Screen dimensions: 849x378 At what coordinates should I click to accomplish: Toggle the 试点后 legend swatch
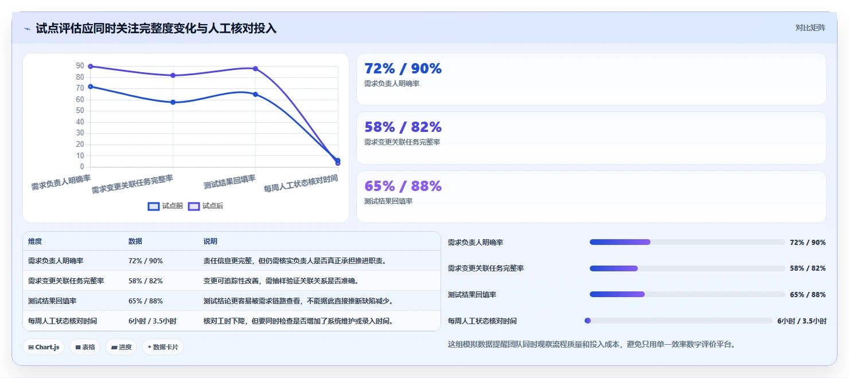(194, 206)
